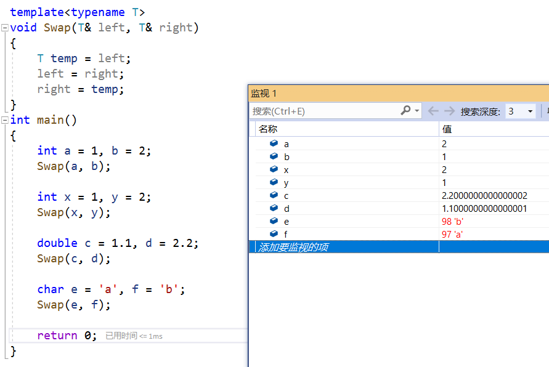Click the T temp = left; line
This screenshot has width=549, height=367.
[x=84, y=58]
